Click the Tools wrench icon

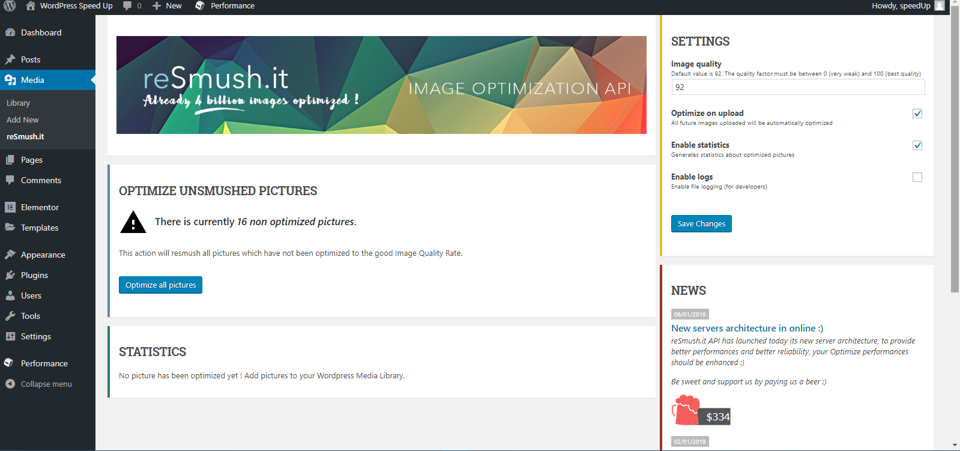10,316
